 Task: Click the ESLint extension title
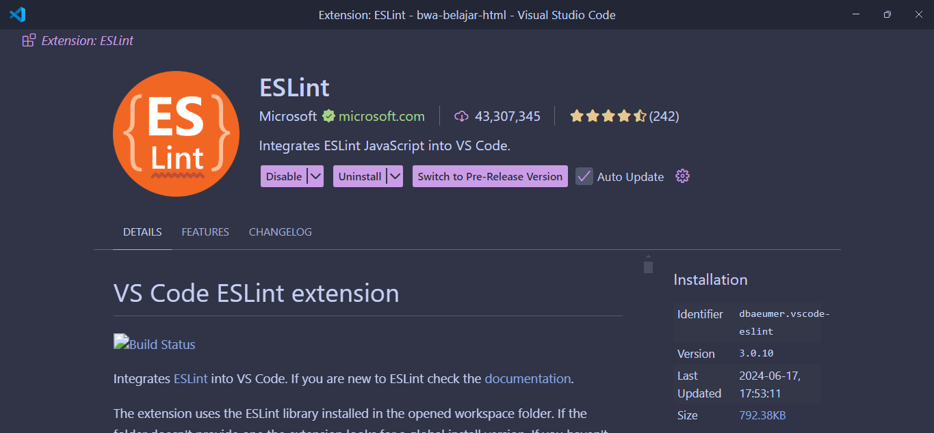point(294,87)
